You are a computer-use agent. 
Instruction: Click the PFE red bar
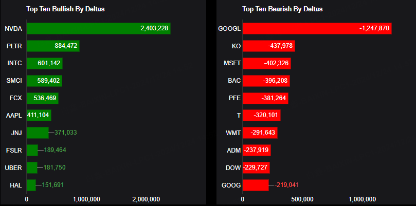point(265,98)
